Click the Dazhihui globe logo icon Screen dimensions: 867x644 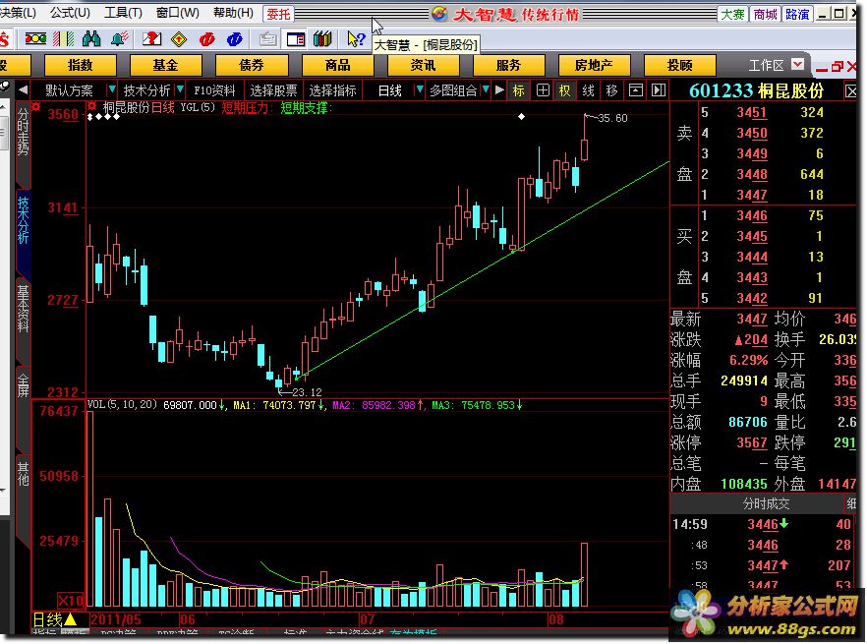(439, 14)
